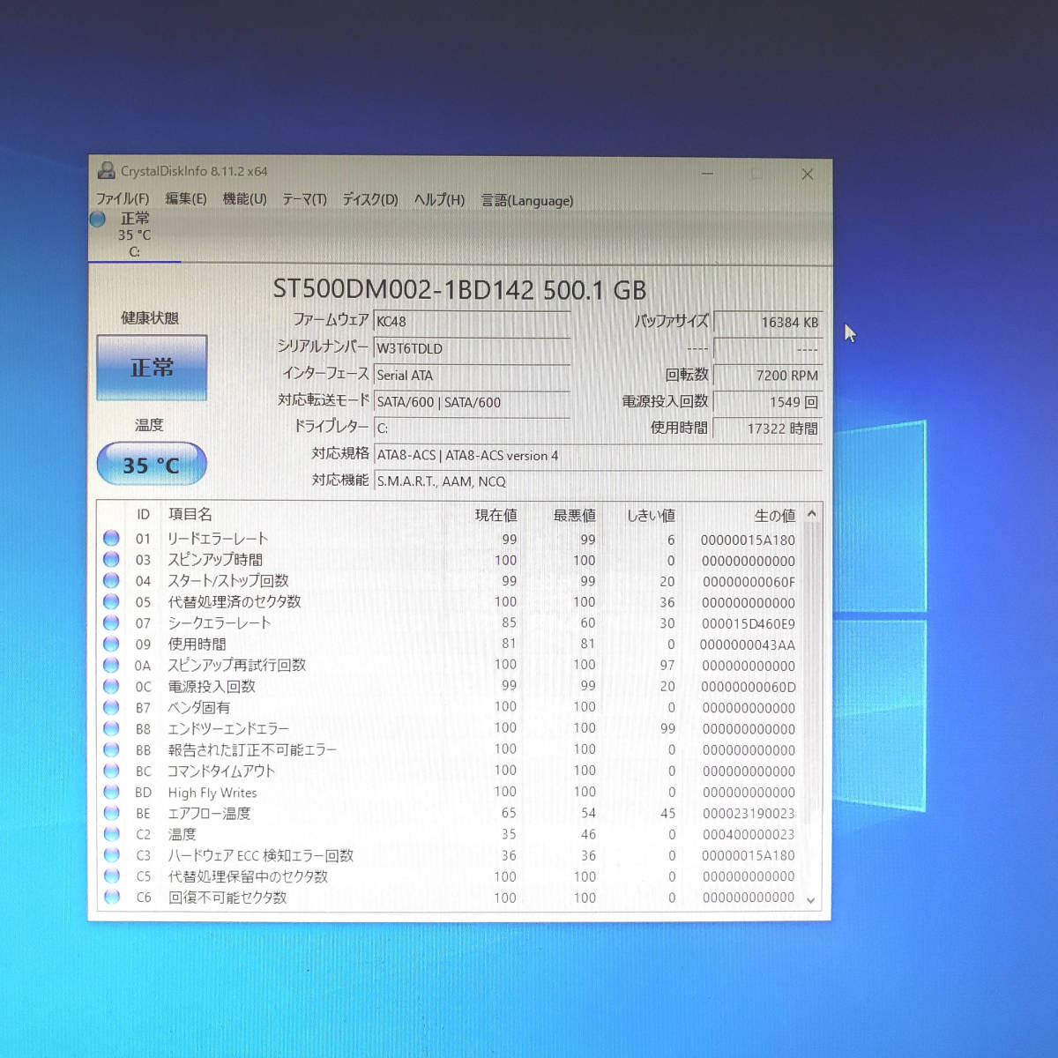Click the standard field ATA8-ACS version 4

coord(598,456)
